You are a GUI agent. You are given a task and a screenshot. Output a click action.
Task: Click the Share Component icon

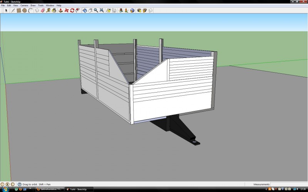[x=151, y=10]
